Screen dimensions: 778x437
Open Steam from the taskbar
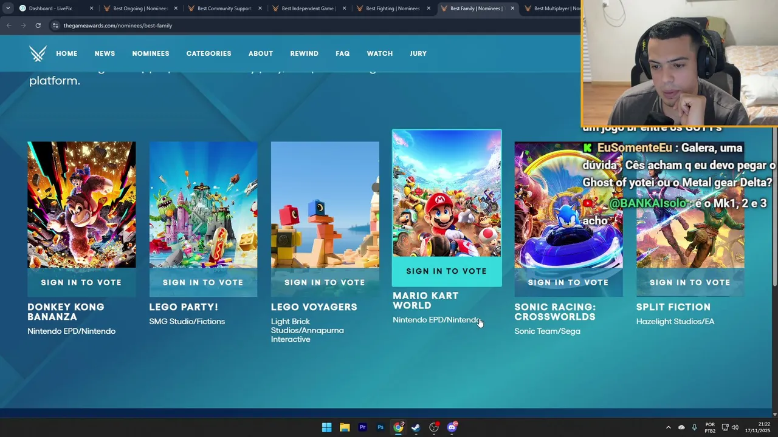pos(416,427)
